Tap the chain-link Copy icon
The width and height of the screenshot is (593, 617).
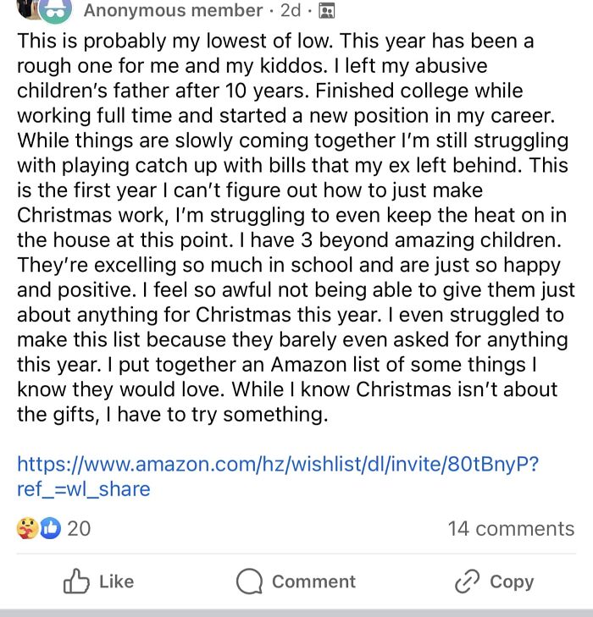tap(467, 582)
